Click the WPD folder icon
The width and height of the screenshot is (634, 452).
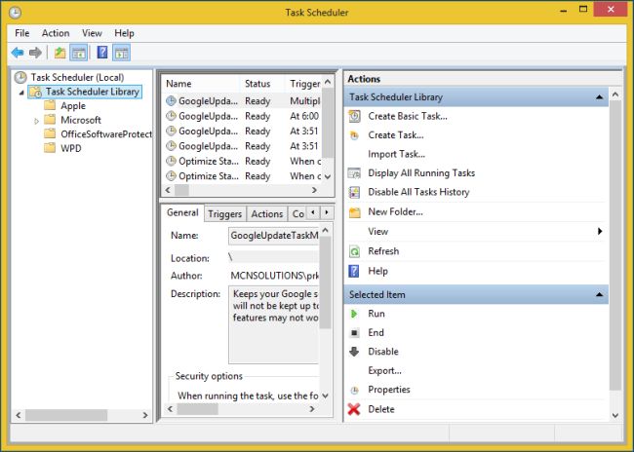pos(50,148)
